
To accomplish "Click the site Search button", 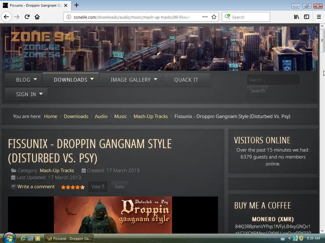I will [257, 91].
